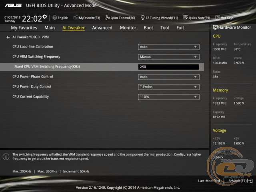Launch Qfan Control(F6)
This screenshot has height=192, width=256.
[x=120, y=18]
